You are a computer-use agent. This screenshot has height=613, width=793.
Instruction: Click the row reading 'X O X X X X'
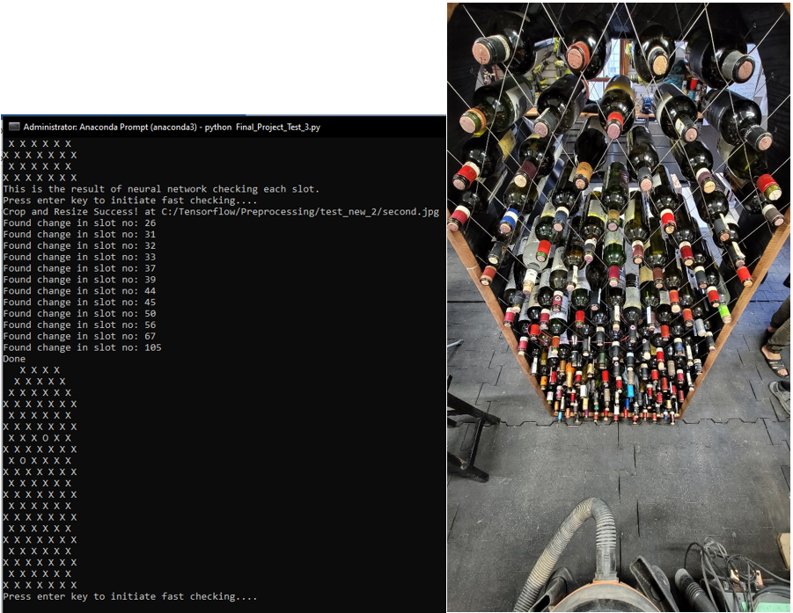coord(40,460)
